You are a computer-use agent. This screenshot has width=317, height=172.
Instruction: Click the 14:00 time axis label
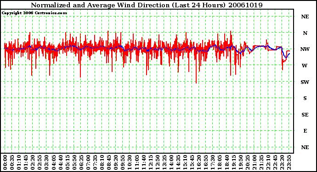pos(171,162)
